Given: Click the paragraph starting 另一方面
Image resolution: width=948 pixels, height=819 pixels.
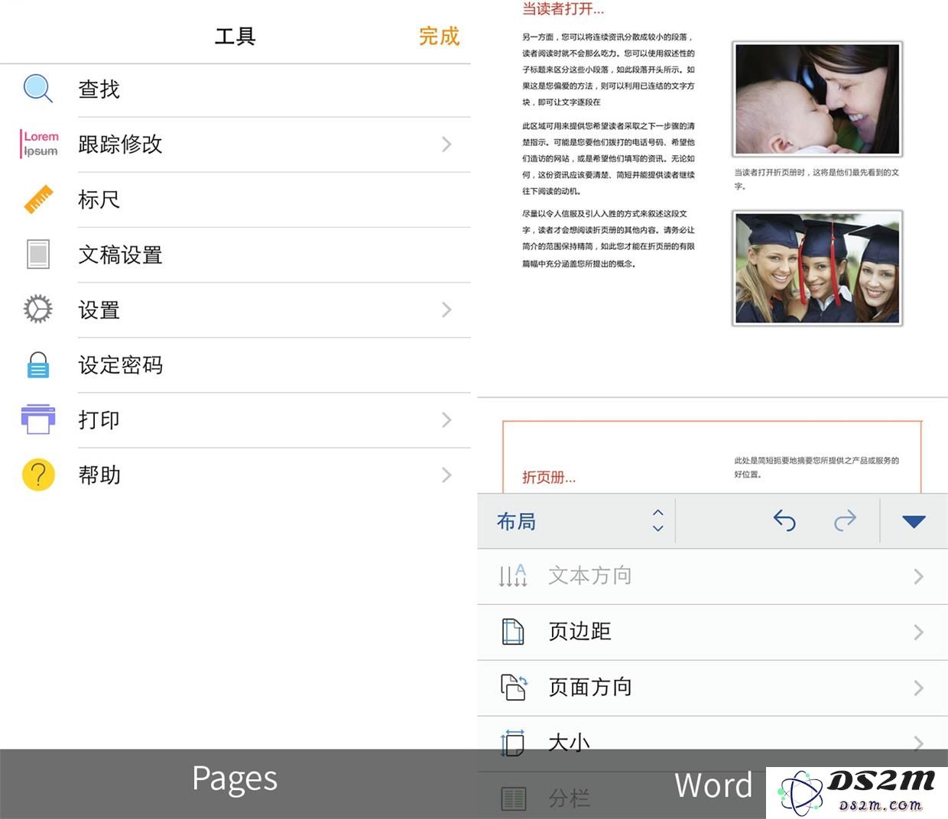Looking at the screenshot, I should click(609, 70).
